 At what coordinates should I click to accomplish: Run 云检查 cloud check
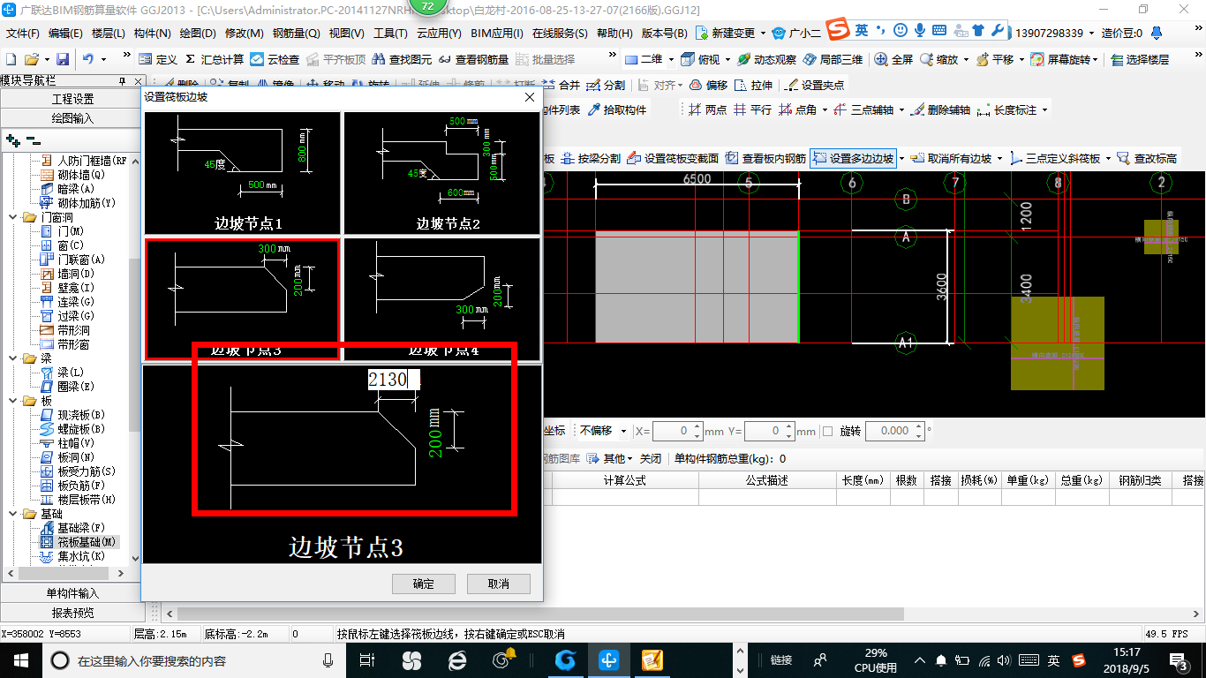275,59
